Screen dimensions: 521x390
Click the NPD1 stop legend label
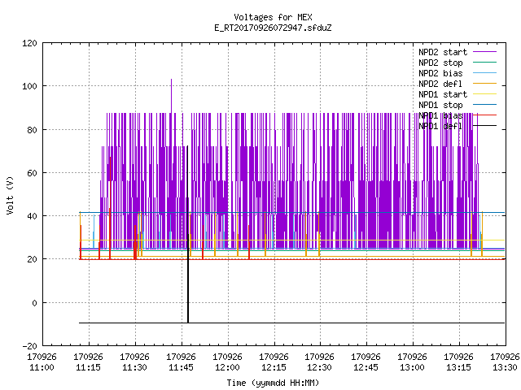[440, 105]
